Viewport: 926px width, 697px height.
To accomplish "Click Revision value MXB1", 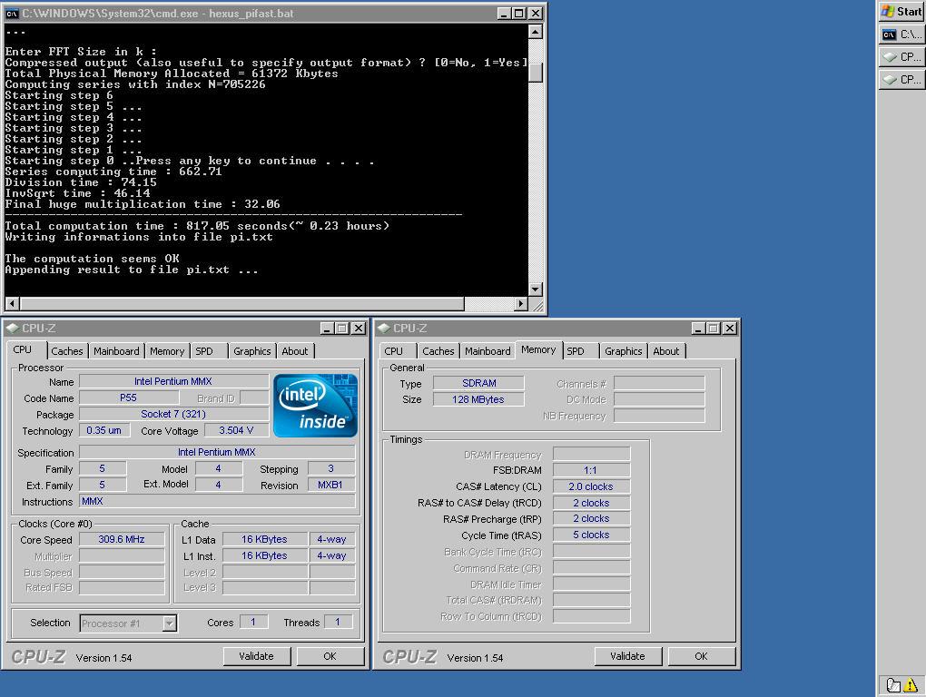I will [330, 486].
